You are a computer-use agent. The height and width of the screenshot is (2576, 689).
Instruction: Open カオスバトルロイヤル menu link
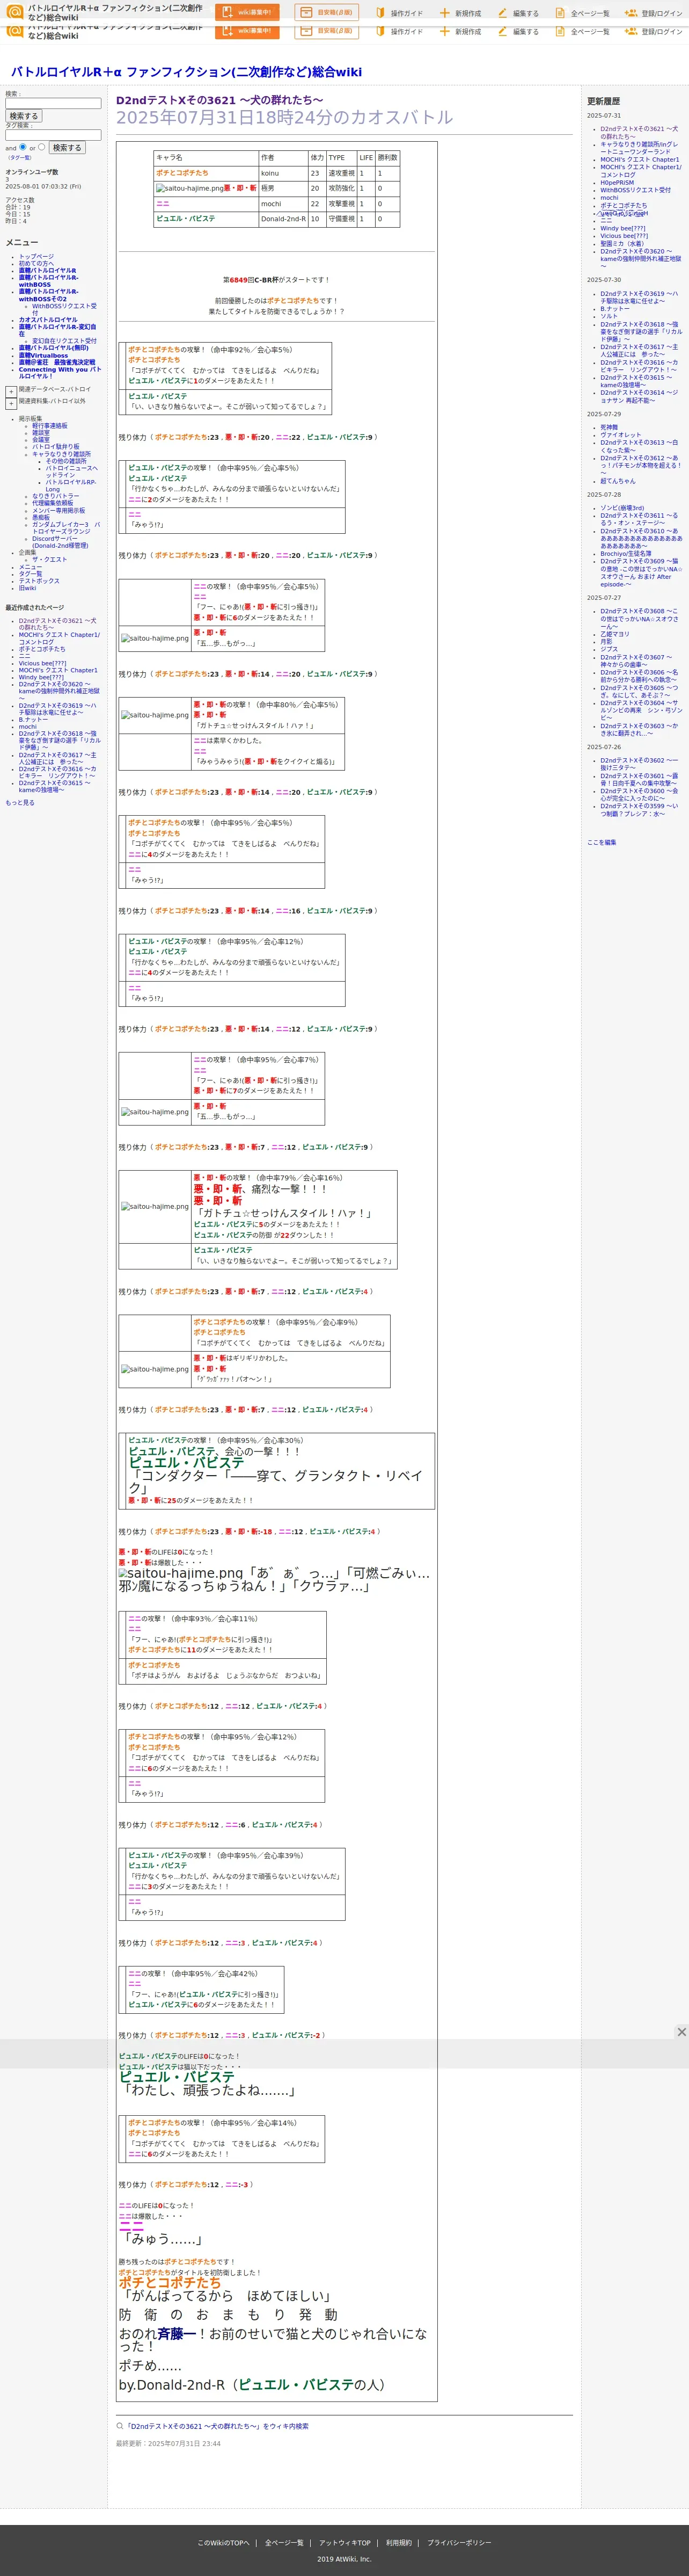point(48,320)
